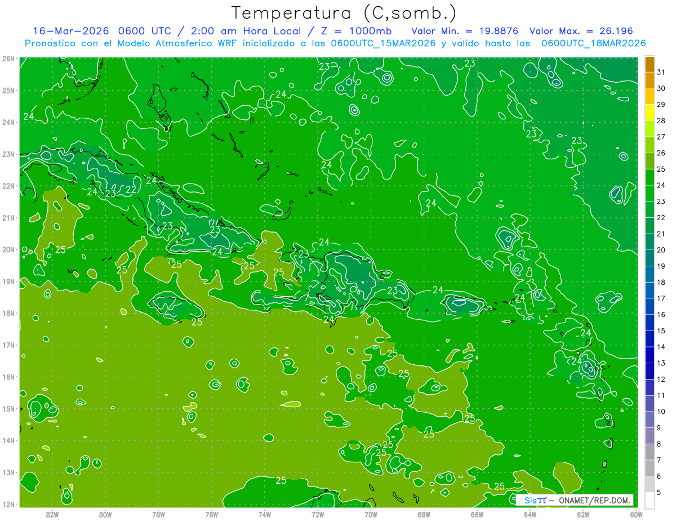Click the 'Temperatura (C,somb.)' map title
Screen dimensions: 676x522
(344, 13)
